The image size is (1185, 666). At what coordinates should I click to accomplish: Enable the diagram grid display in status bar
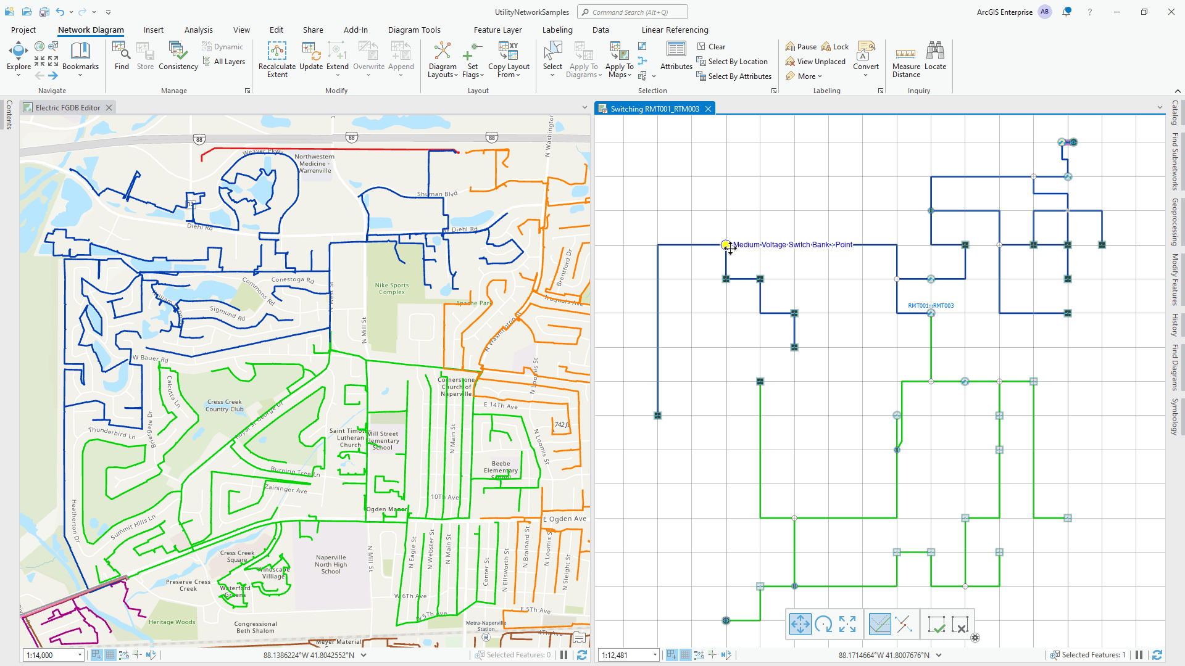(685, 655)
